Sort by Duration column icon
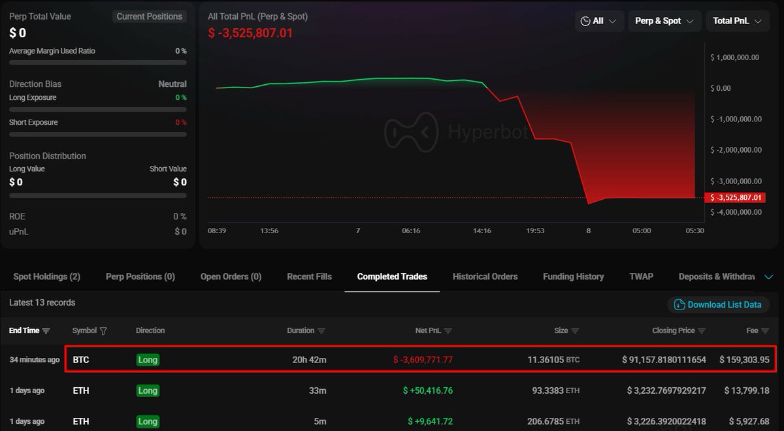 click(321, 331)
